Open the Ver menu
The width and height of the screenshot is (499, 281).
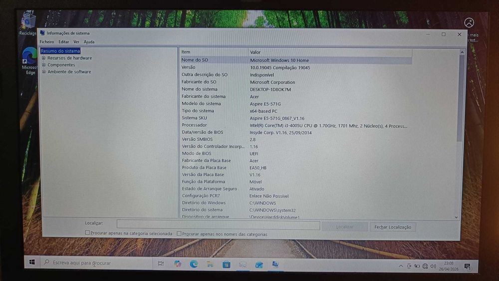click(76, 42)
